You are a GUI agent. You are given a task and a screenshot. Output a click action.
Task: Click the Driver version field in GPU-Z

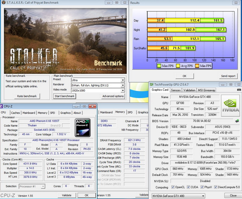point(205,163)
